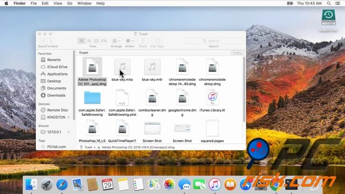Open Calendar from the Dock

(x=108, y=184)
